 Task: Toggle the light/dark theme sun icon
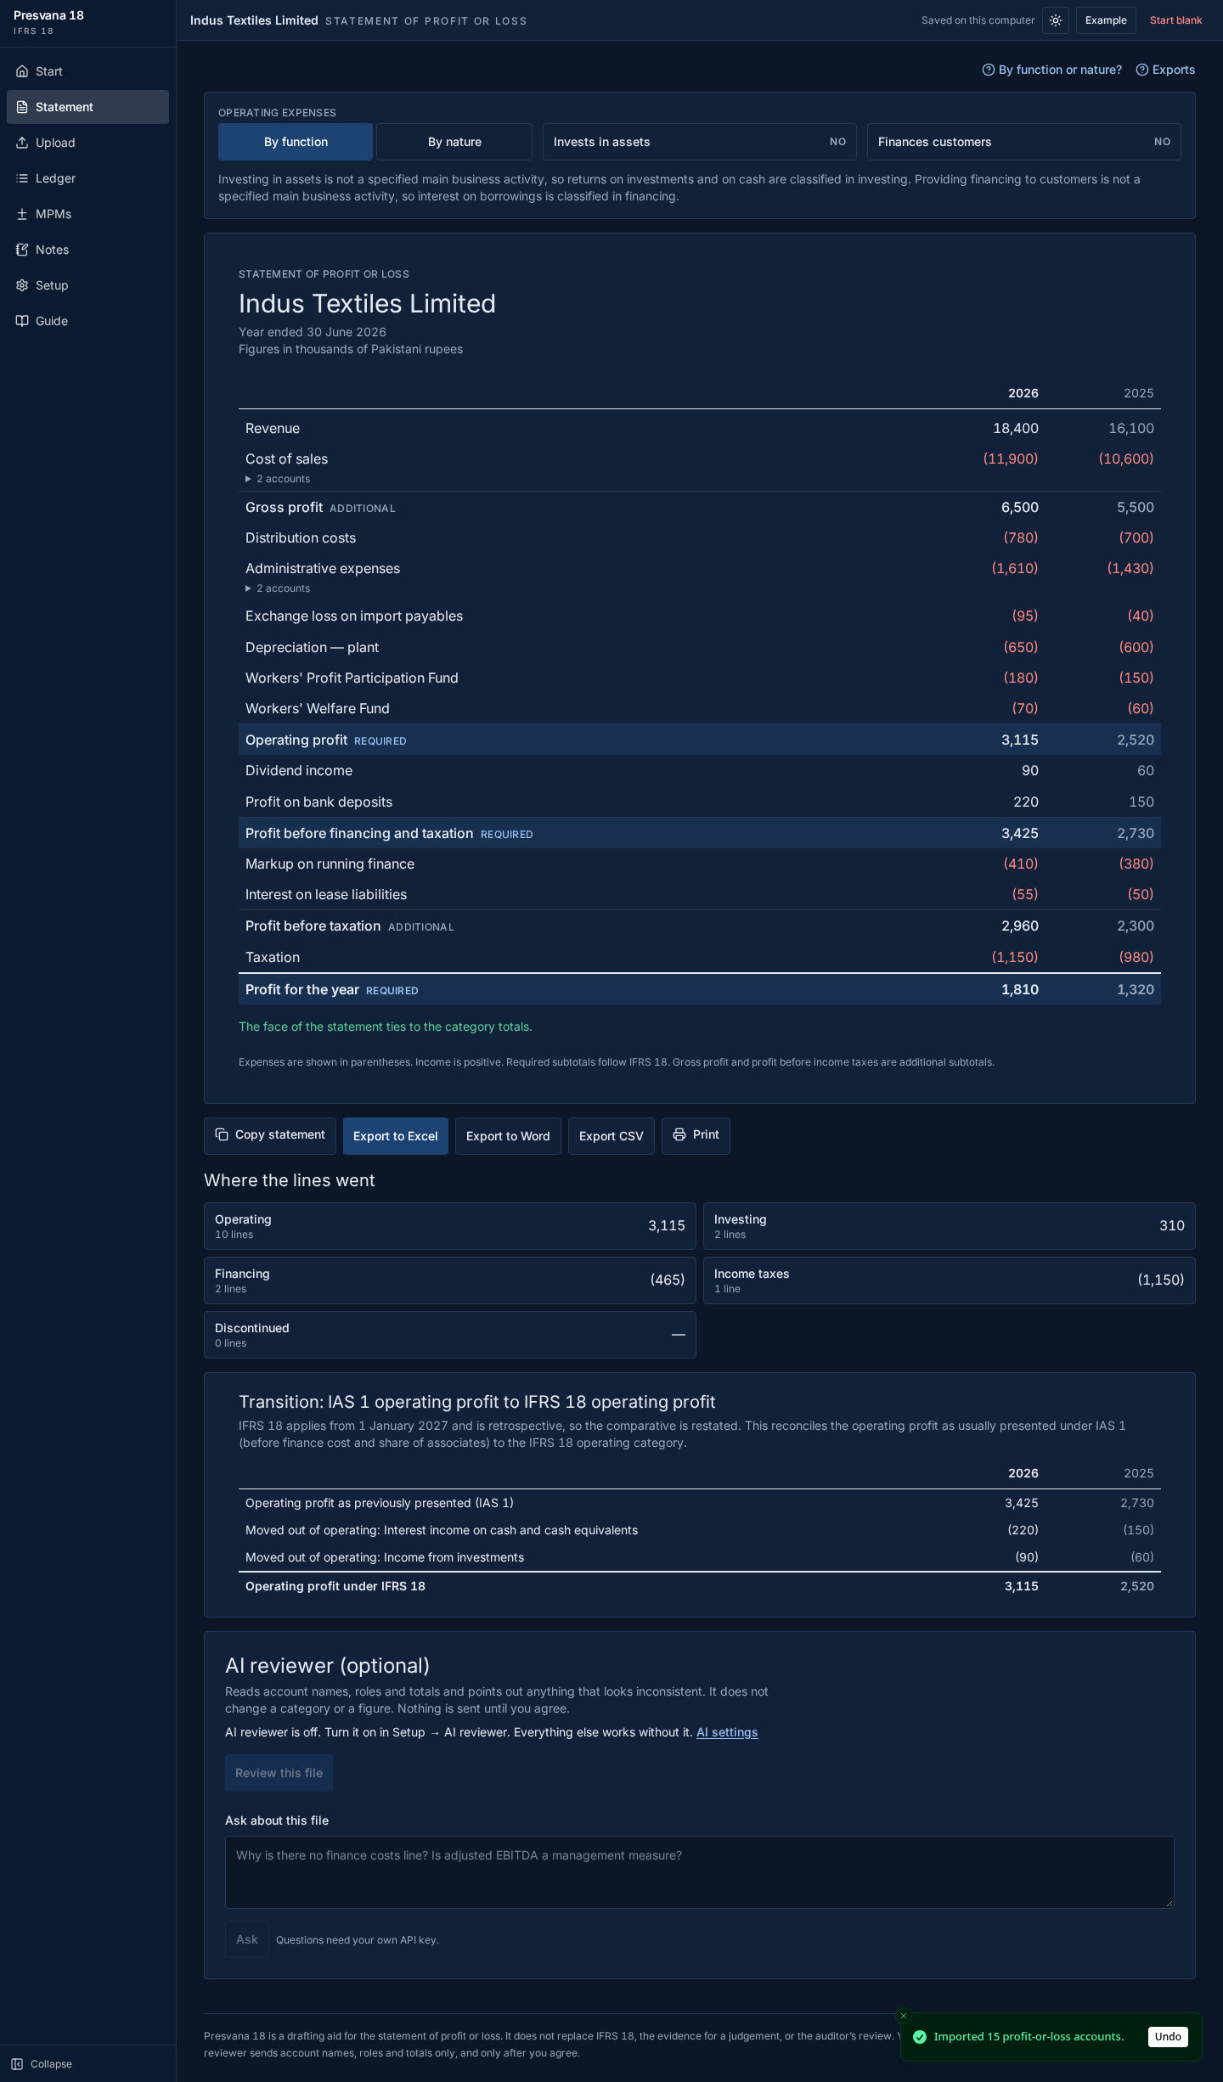point(1056,20)
